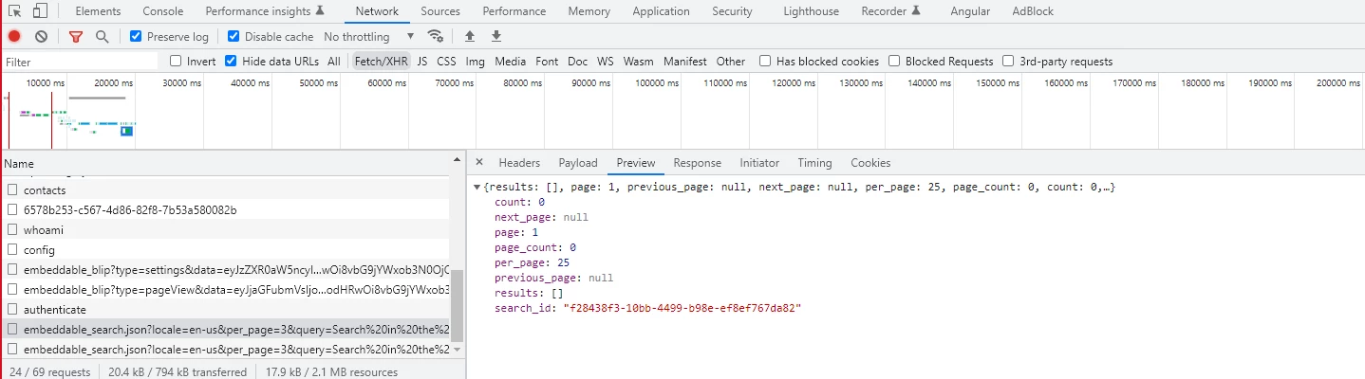Activate the inspect element picker icon
The width and height of the screenshot is (1365, 379).
click(14, 11)
